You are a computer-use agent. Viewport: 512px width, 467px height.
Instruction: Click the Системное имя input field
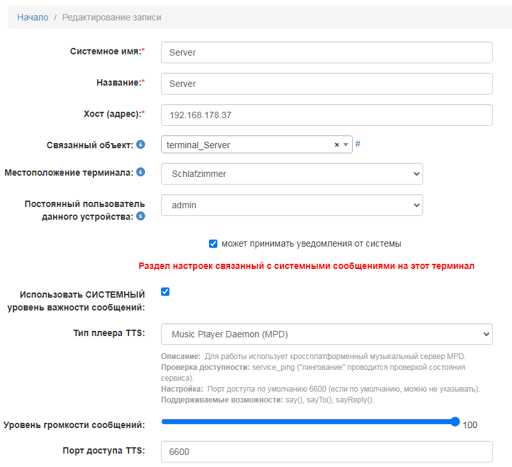[x=327, y=52]
